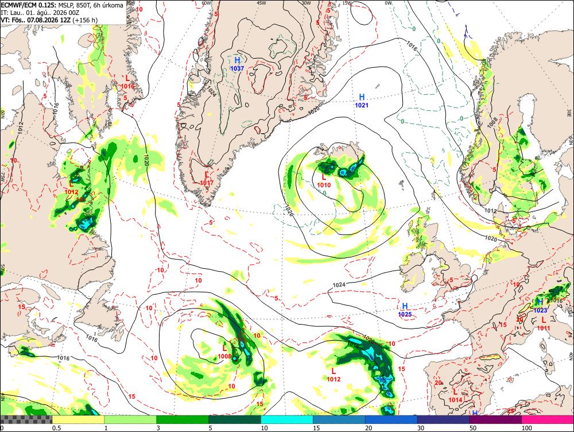The image size is (574, 432).
Task: Click the 1008 isobar label over Scandinavia
Action: [x=492, y=122]
